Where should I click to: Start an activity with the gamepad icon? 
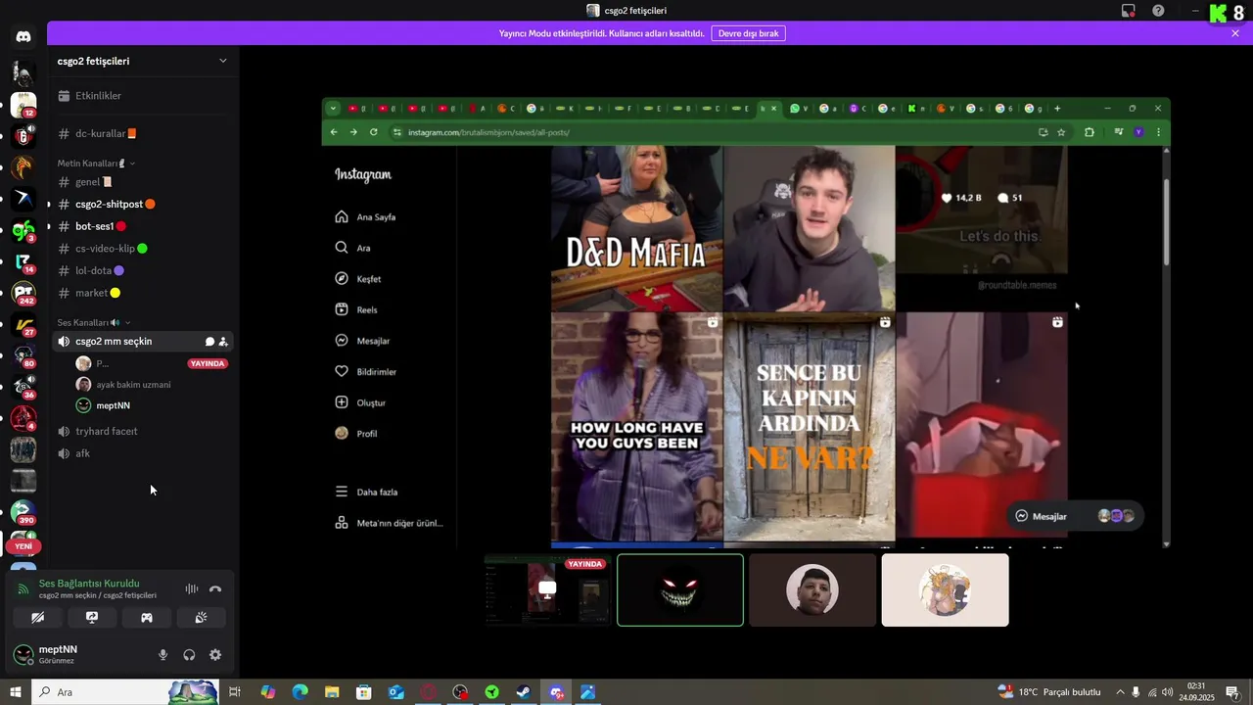[147, 618]
